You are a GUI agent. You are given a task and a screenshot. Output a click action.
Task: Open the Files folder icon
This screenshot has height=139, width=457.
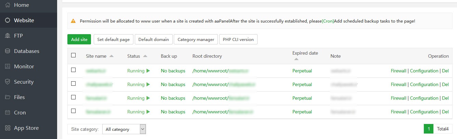pyautogui.click(x=8, y=97)
